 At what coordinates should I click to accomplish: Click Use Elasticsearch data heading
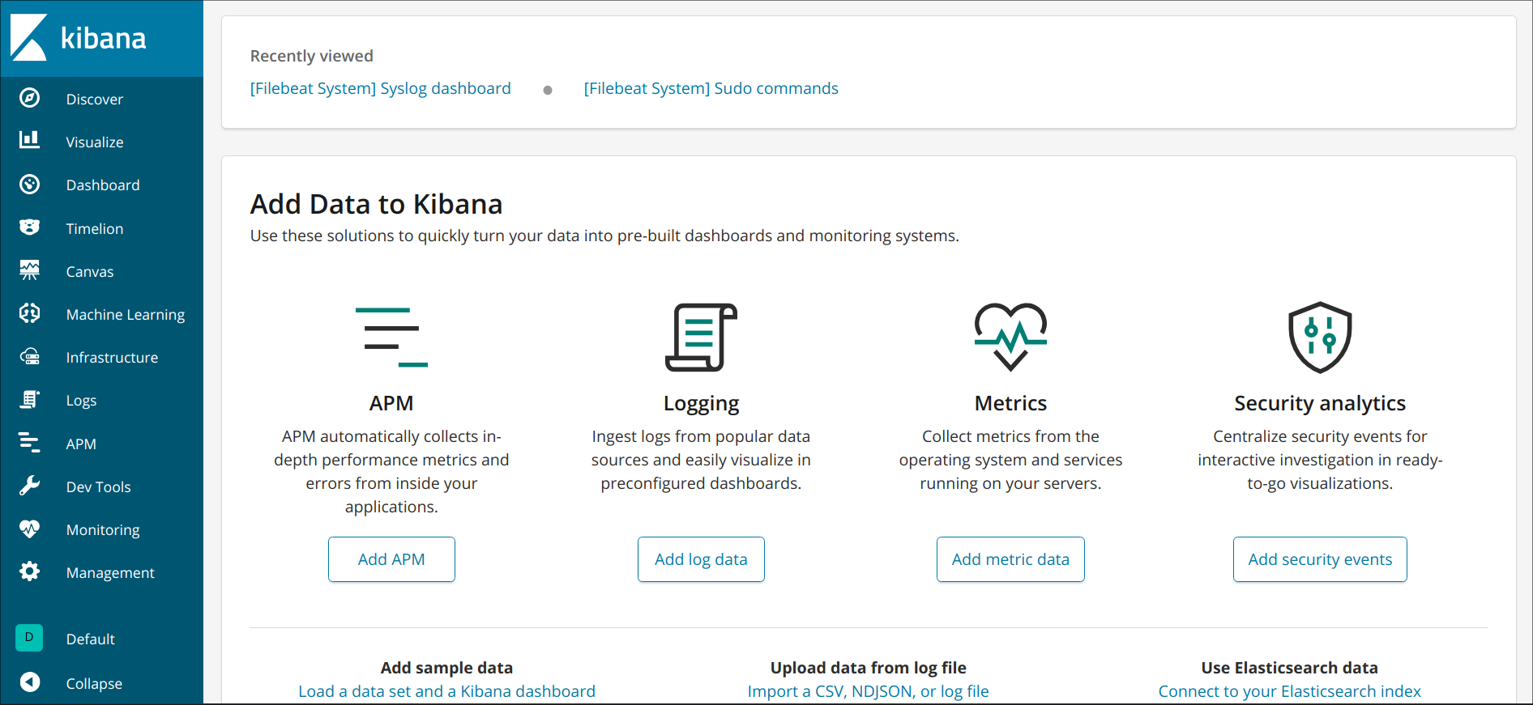click(x=1289, y=668)
